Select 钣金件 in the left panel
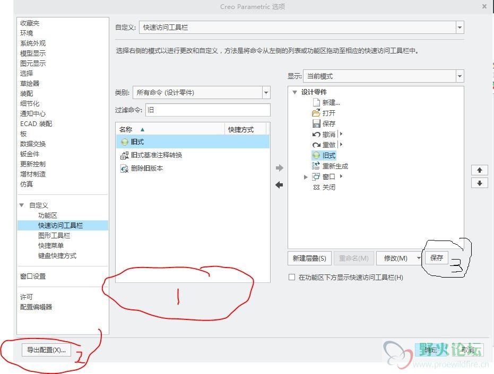Image resolution: width=494 pixels, height=374 pixels. pyautogui.click(x=30, y=154)
